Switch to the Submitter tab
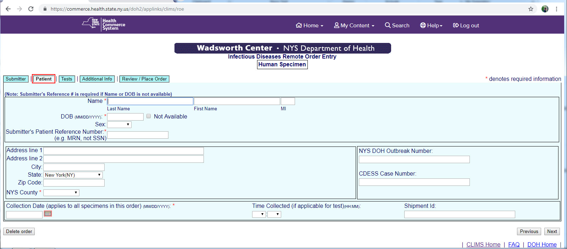This screenshot has width=567, height=249. coord(16,79)
